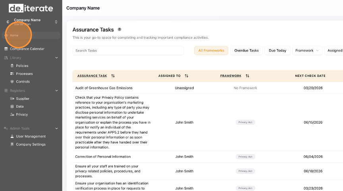This screenshot has height=191, width=343.
Task: Click the Data database icon
Action: point(12,107)
